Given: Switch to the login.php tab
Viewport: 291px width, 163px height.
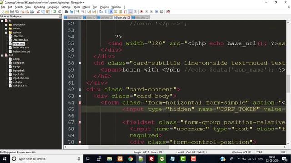Looking at the screenshot, I should pyautogui.click(x=122, y=18).
